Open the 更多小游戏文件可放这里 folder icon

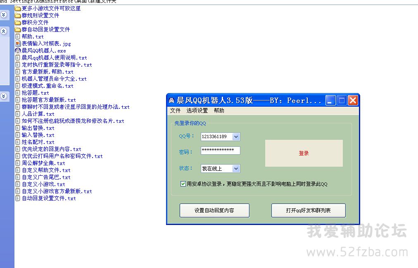click(x=18, y=9)
